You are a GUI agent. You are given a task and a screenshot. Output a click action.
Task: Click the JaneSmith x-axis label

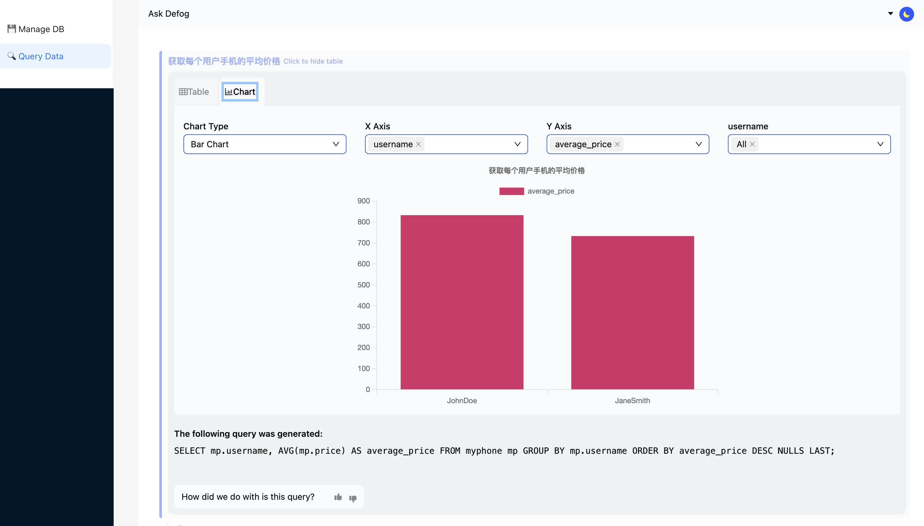(x=632, y=400)
